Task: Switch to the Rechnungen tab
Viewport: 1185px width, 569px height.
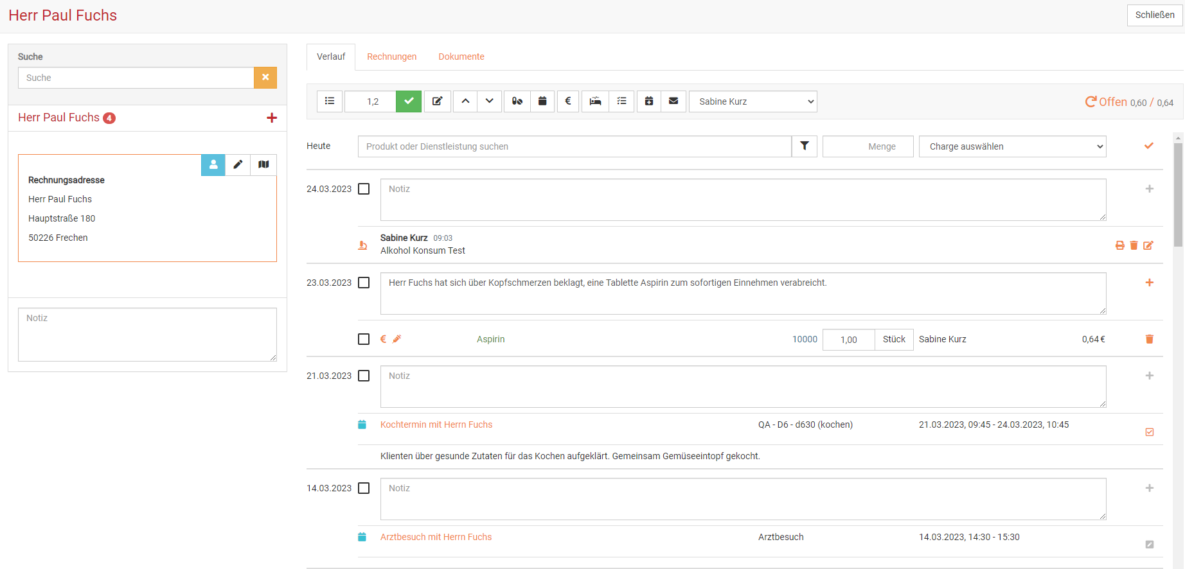Action: pos(391,57)
